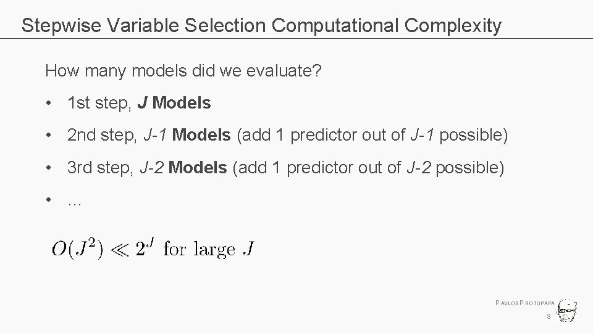The width and height of the screenshot is (593, 333).
Task: Click the parenthetical 'out of J-1 possible'
Action: click(x=433, y=135)
